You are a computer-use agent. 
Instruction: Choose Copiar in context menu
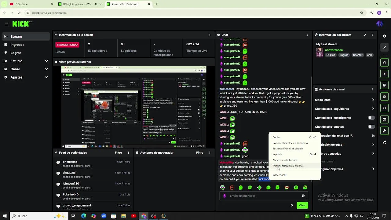[x=294, y=137]
